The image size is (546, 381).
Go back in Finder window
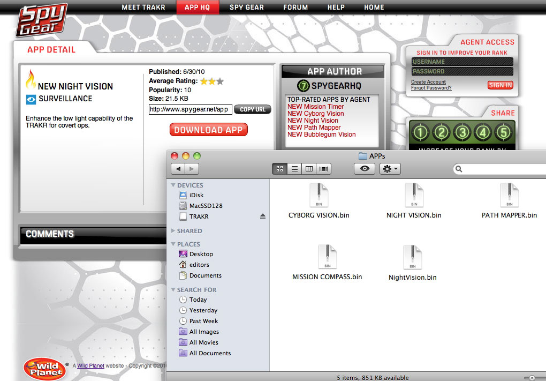tap(178, 169)
